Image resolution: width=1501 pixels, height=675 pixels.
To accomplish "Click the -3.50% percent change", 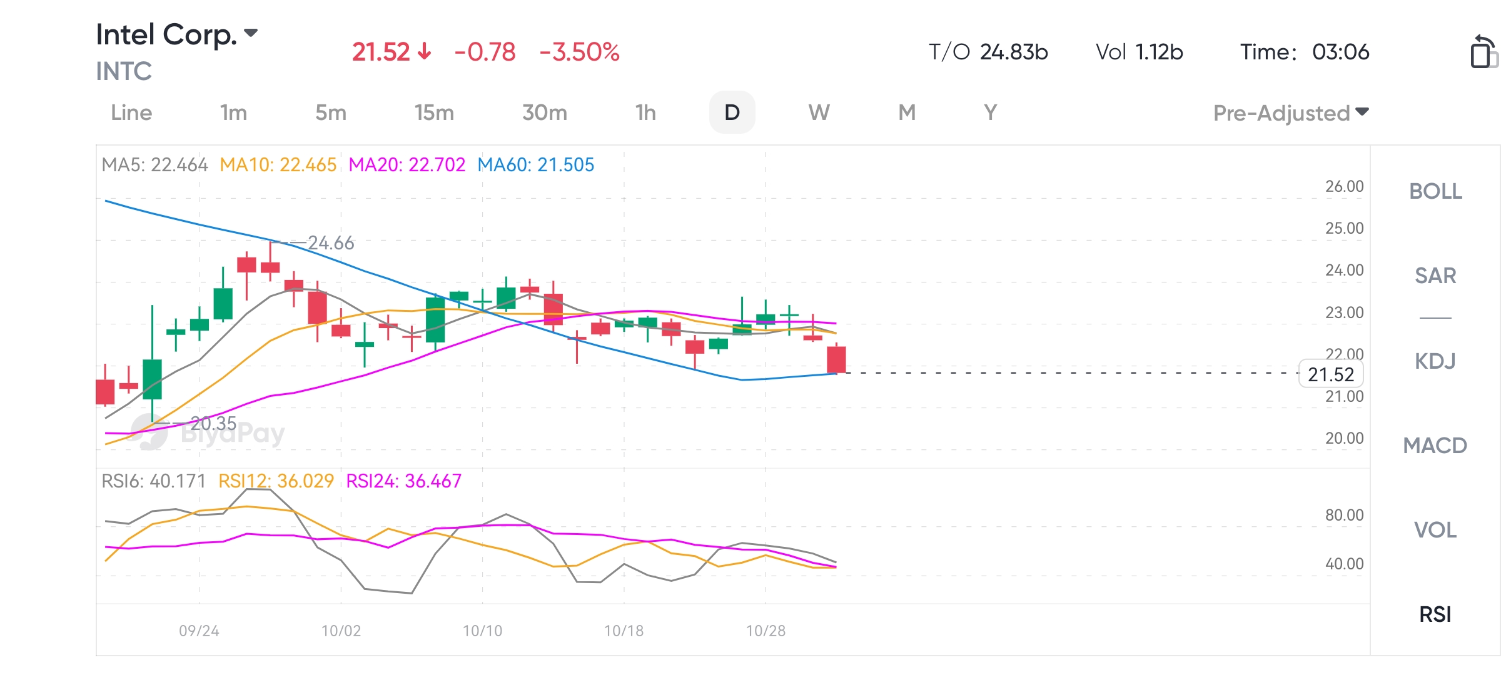I will [580, 52].
